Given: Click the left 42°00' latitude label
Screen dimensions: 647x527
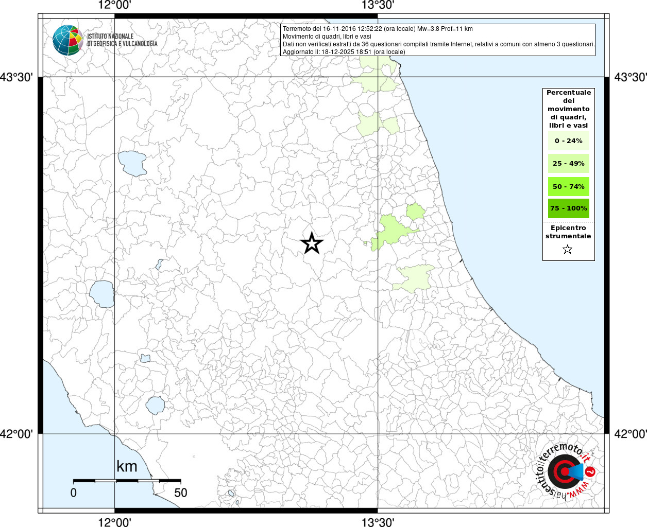Looking at the screenshot, I should click(16, 434).
